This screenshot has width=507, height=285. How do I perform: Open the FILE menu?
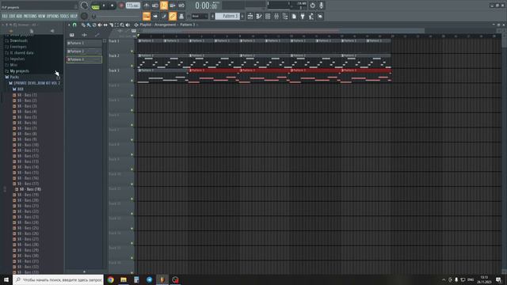tap(5, 16)
